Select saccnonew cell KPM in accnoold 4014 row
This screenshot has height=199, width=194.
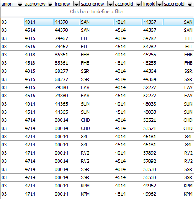[x=97, y=186]
